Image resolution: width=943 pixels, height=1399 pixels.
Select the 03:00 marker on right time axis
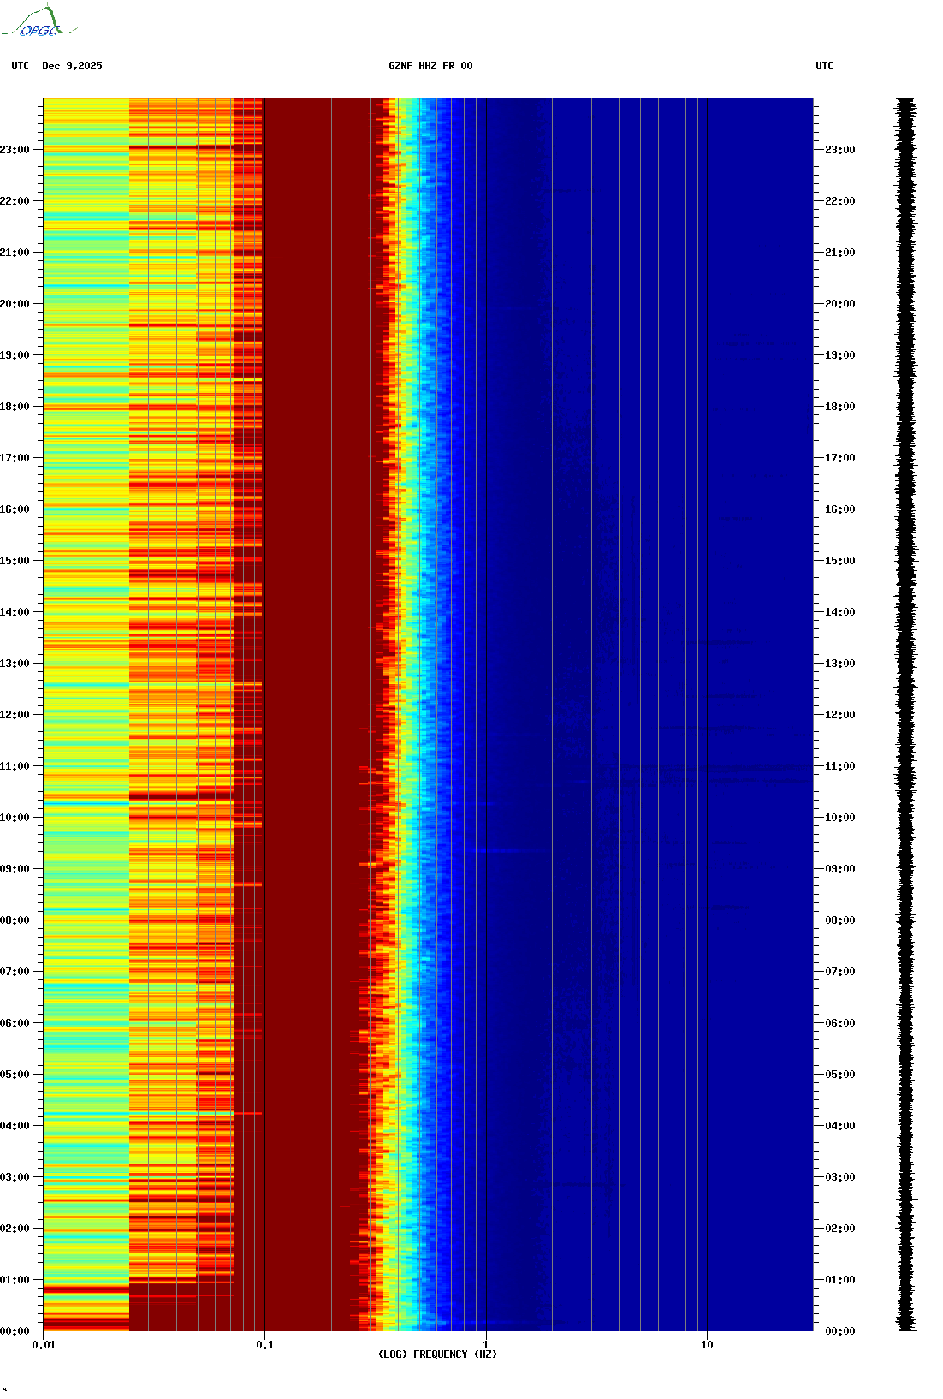[x=839, y=1177]
